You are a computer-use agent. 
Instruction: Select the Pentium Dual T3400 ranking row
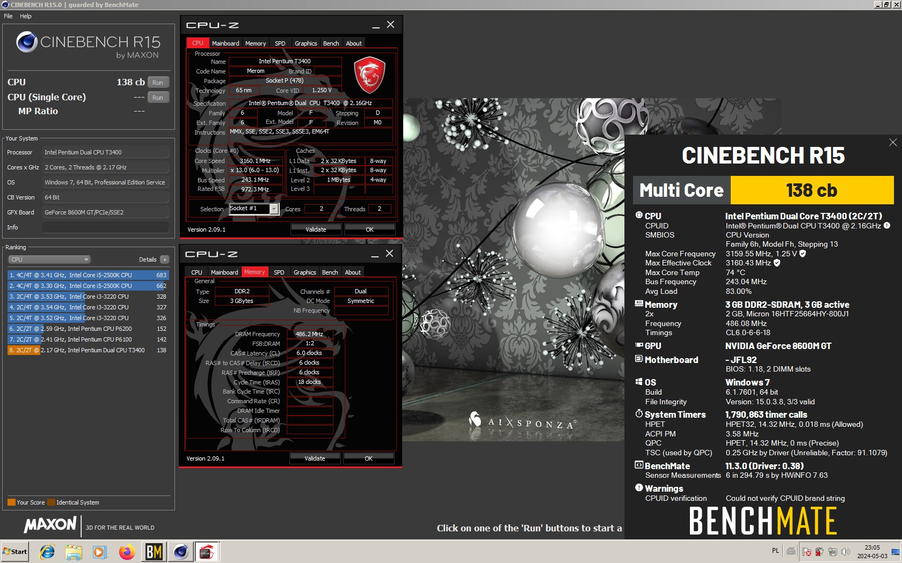coord(88,350)
